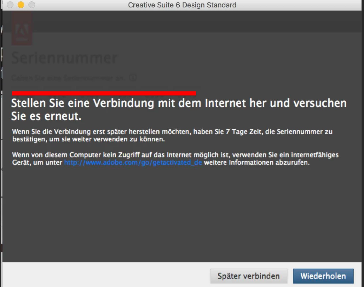Click the info icon beside serial number prompt
364x287 pixels.
click(133, 77)
